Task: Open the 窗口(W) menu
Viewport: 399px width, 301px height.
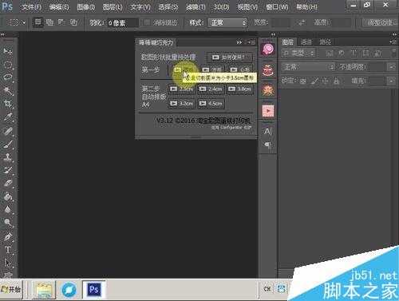Action: tap(277, 7)
